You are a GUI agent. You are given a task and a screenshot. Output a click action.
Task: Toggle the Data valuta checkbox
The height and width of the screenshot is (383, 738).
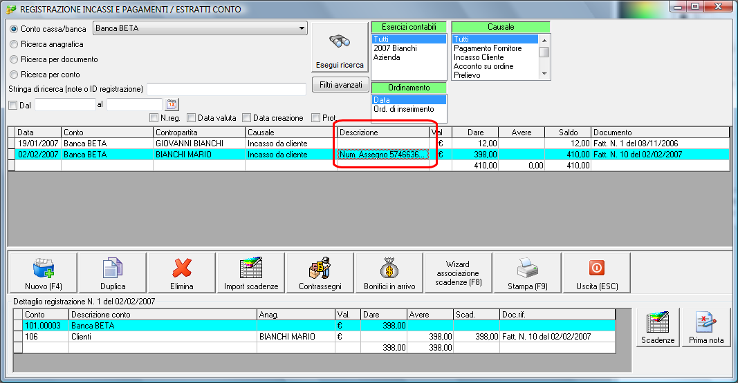coord(191,117)
